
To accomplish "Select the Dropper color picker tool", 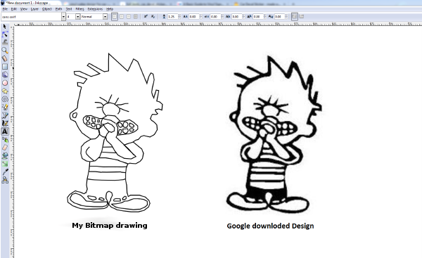I will click(x=5, y=172).
